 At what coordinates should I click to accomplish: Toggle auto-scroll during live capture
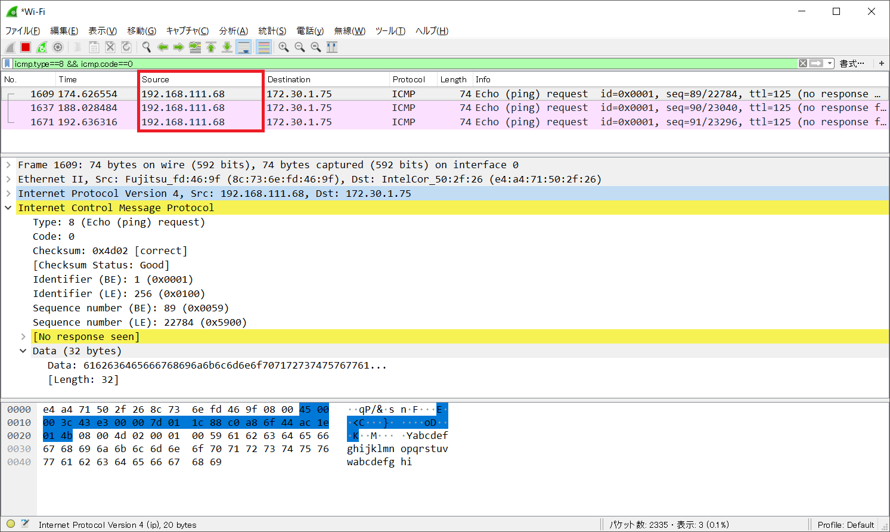point(244,47)
